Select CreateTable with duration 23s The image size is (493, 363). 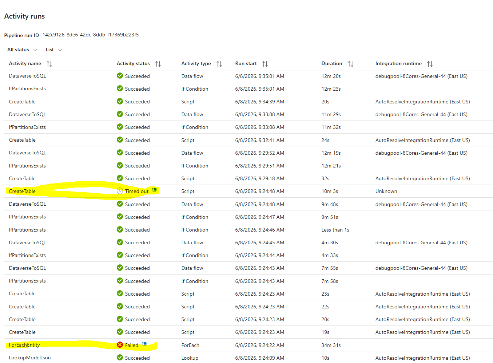[22, 293]
